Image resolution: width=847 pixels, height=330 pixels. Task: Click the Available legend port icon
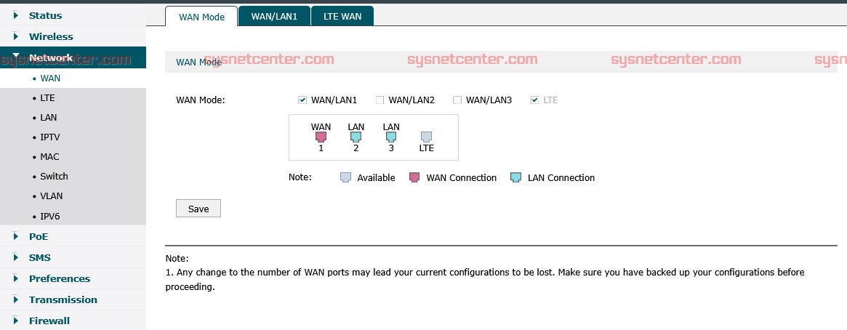point(346,177)
